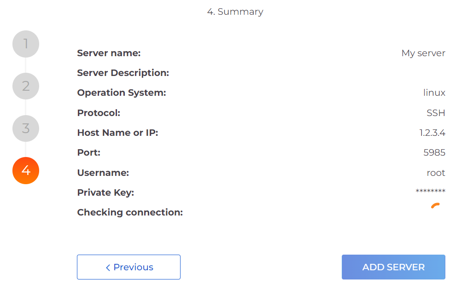Select step 3 circle indicator
Screen dimensions: 473x291
pyautogui.click(x=26, y=128)
